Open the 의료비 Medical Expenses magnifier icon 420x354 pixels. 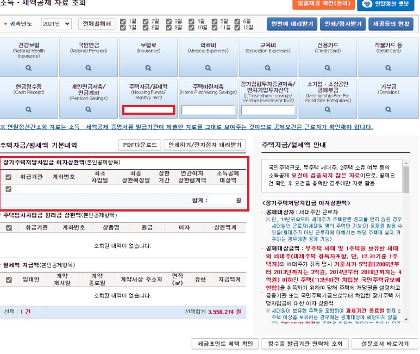208,68
